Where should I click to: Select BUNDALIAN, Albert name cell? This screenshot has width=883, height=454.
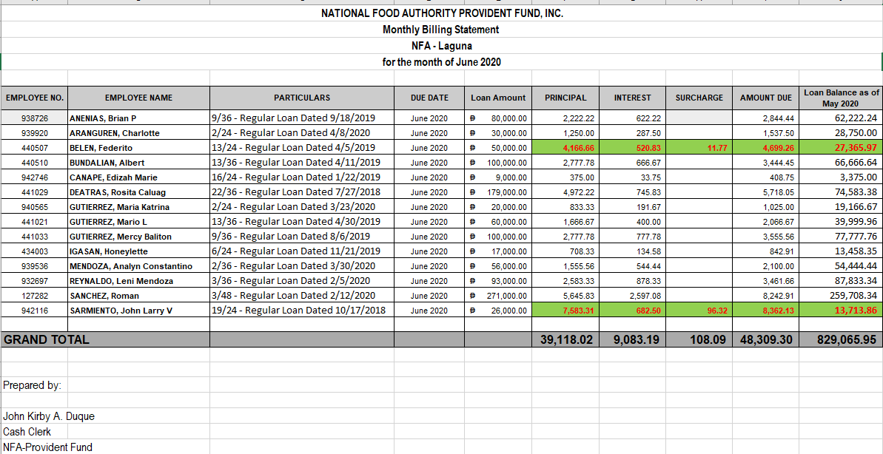(x=138, y=163)
